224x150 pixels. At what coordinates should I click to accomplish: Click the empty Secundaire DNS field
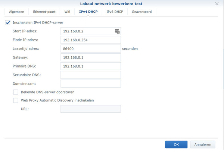[x=90, y=75]
